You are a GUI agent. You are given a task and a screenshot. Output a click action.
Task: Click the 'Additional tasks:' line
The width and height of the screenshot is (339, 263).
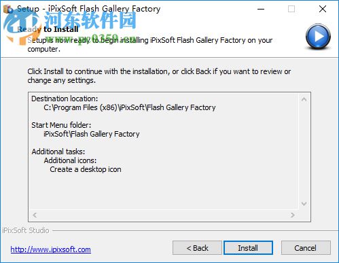tap(58, 152)
